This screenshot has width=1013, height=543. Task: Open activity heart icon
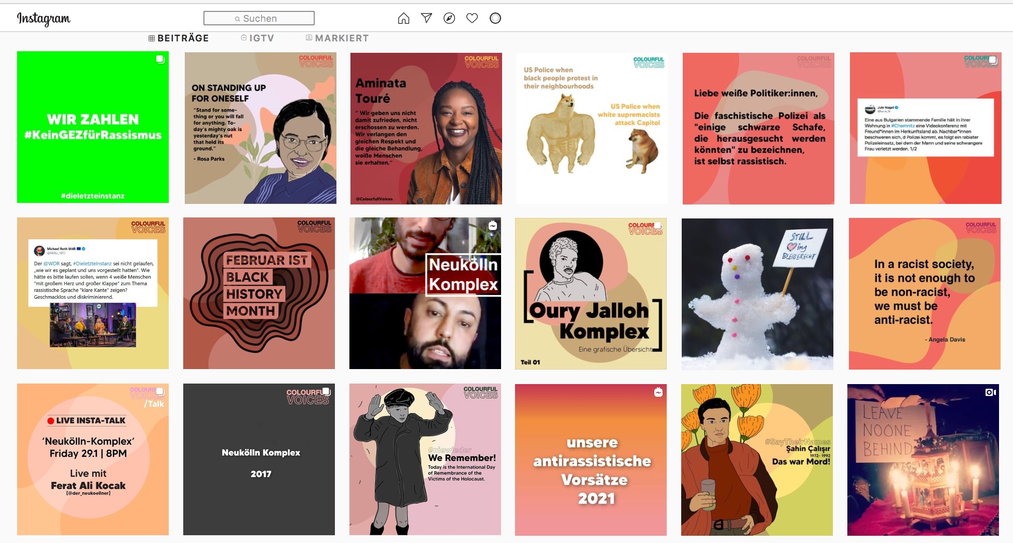tap(472, 18)
